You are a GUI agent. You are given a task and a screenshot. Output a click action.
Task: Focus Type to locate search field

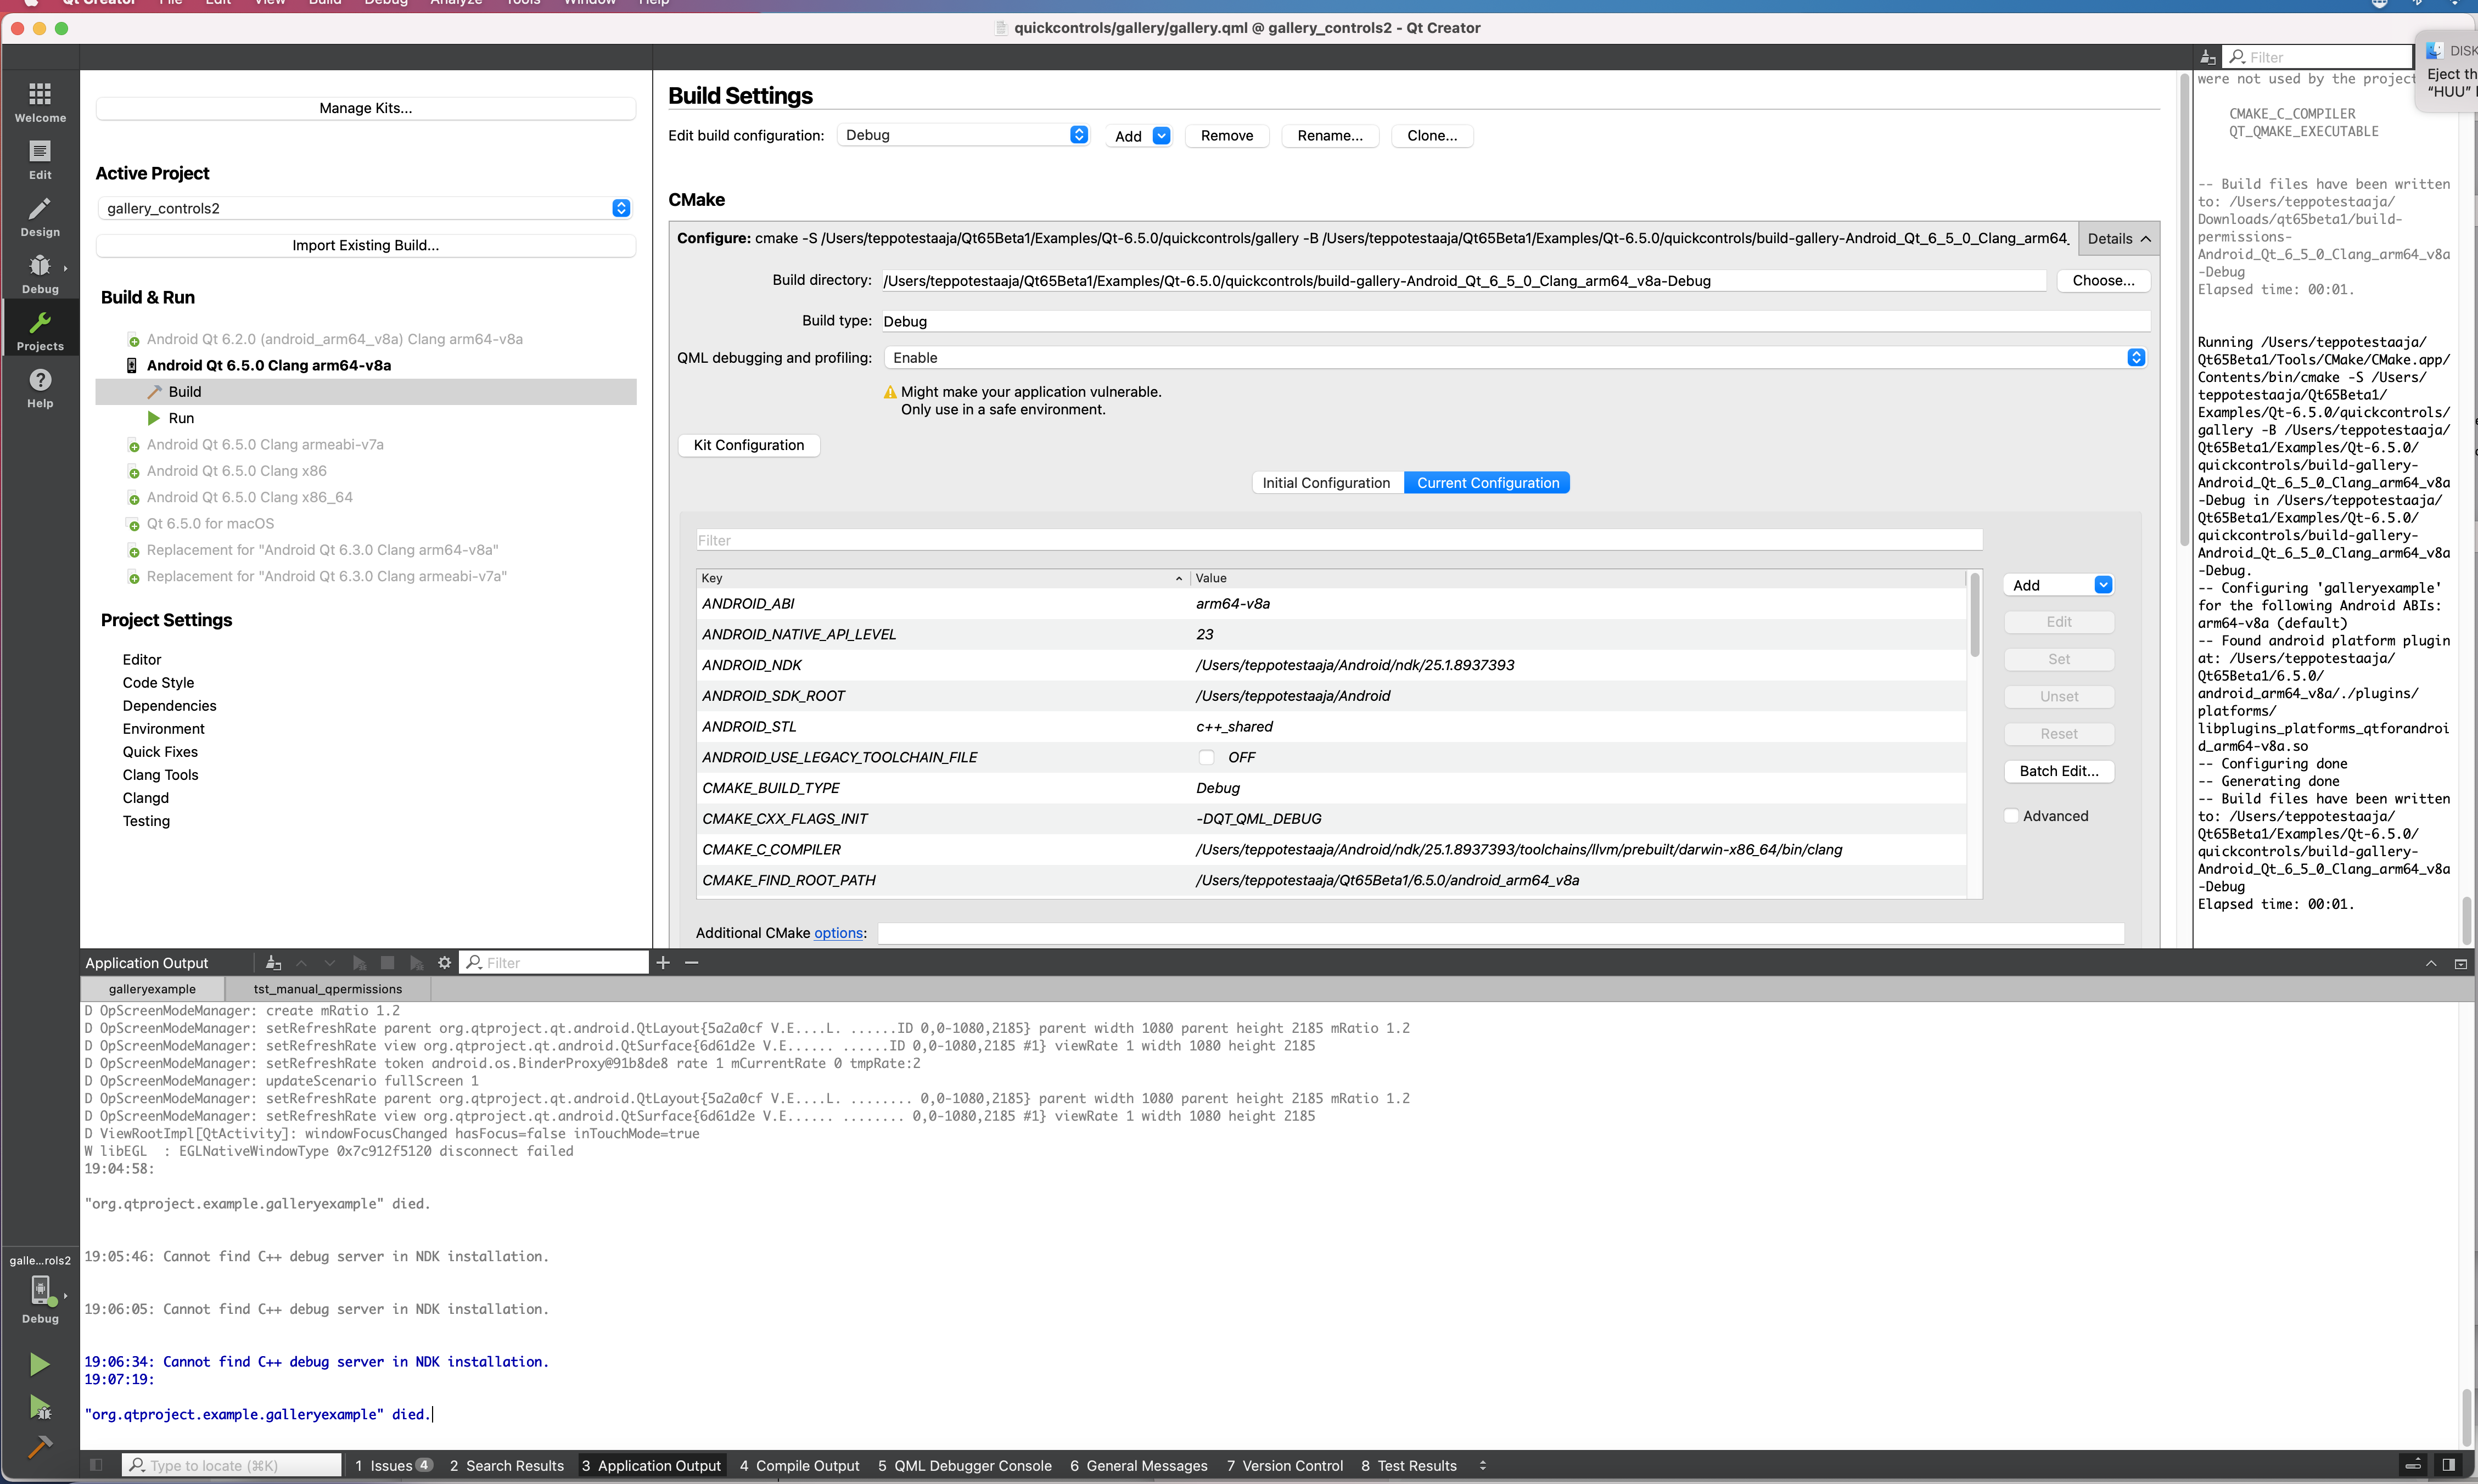point(232,1466)
